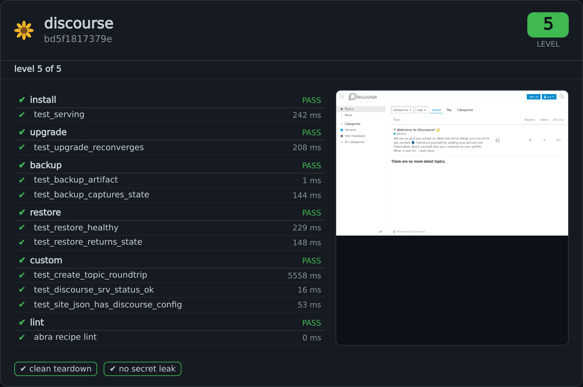Click the level 5 of 5 heading
This screenshot has height=387, width=583.
tap(38, 69)
